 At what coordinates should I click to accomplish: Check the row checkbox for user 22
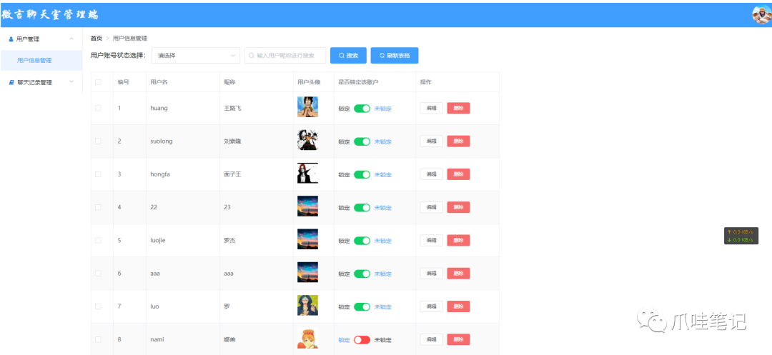click(98, 207)
